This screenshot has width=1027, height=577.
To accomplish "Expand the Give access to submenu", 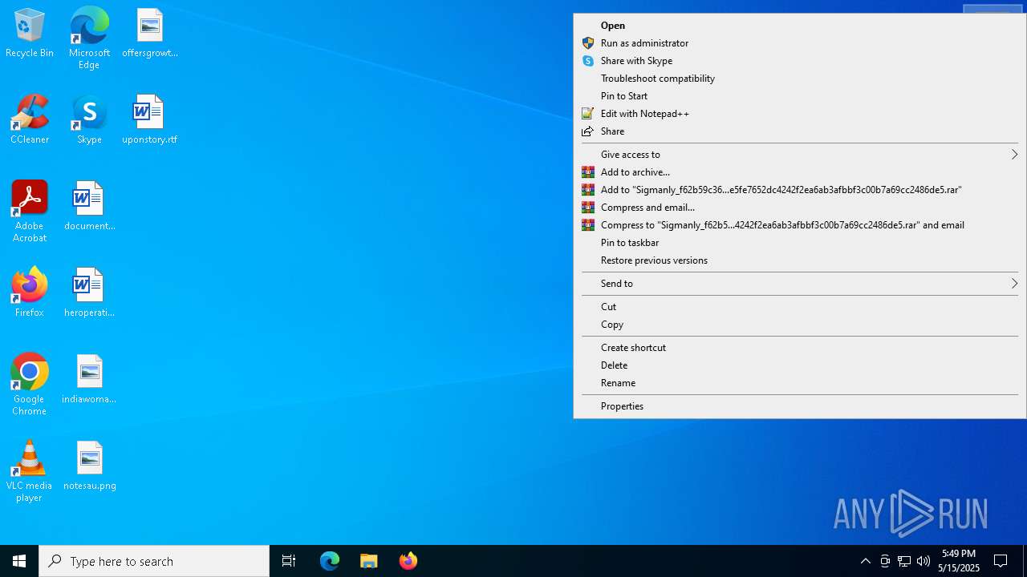I will point(800,155).
